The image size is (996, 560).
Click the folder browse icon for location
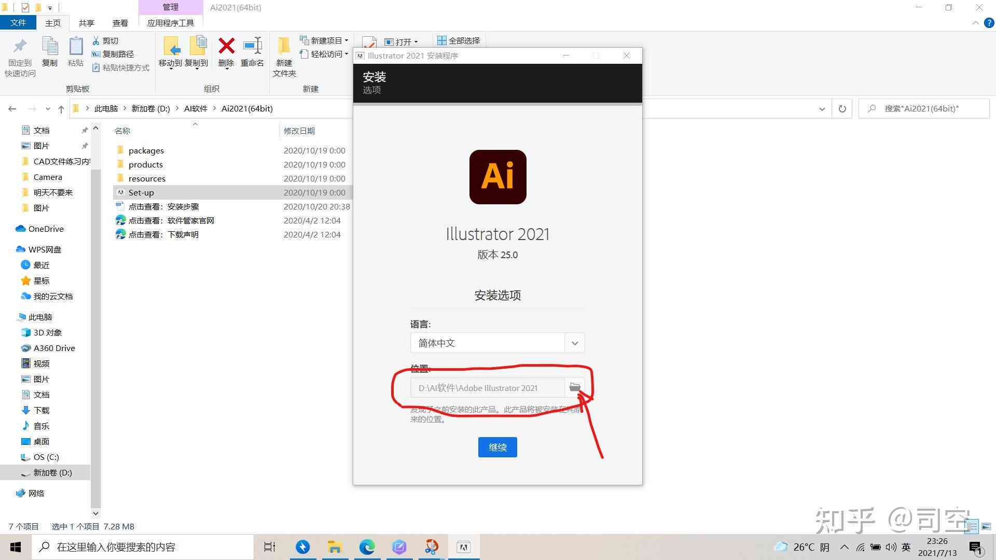click(574, 387)
